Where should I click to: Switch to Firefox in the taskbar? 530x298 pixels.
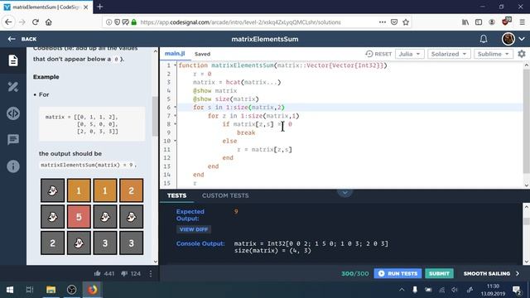point(92,290)
